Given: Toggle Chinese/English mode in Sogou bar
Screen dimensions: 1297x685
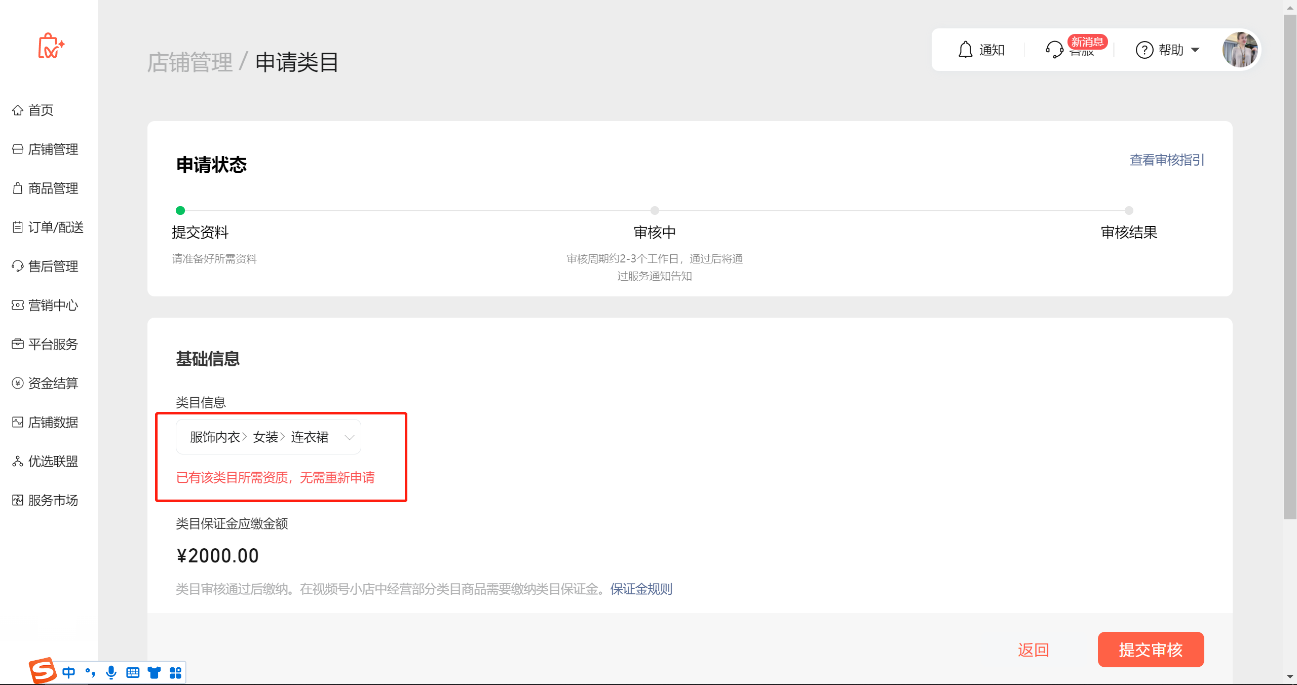Looking at the screenshot, I should pyautogui.click(x=68, y=672).
